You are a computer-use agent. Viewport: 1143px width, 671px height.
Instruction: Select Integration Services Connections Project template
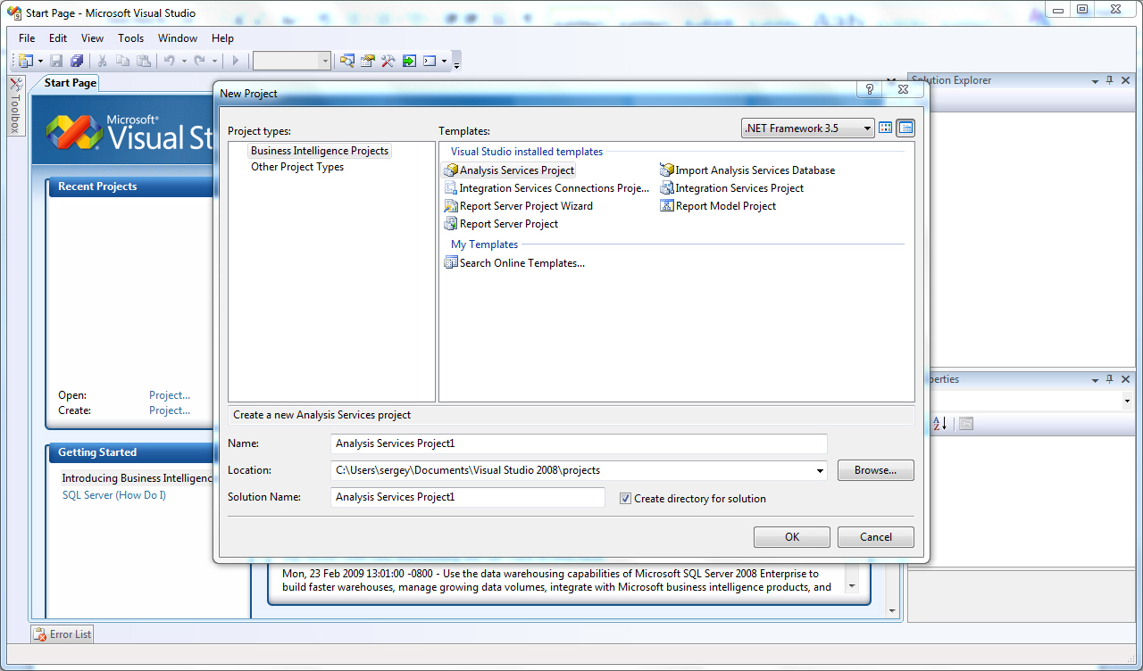(546, 188)
